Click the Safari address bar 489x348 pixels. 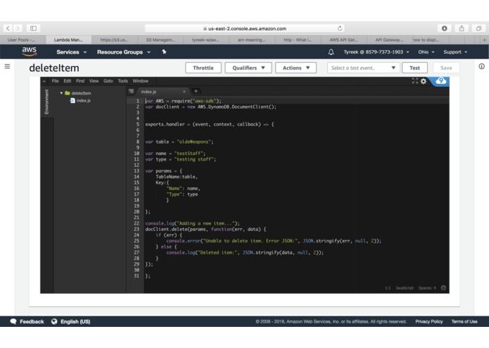[244, 28]
